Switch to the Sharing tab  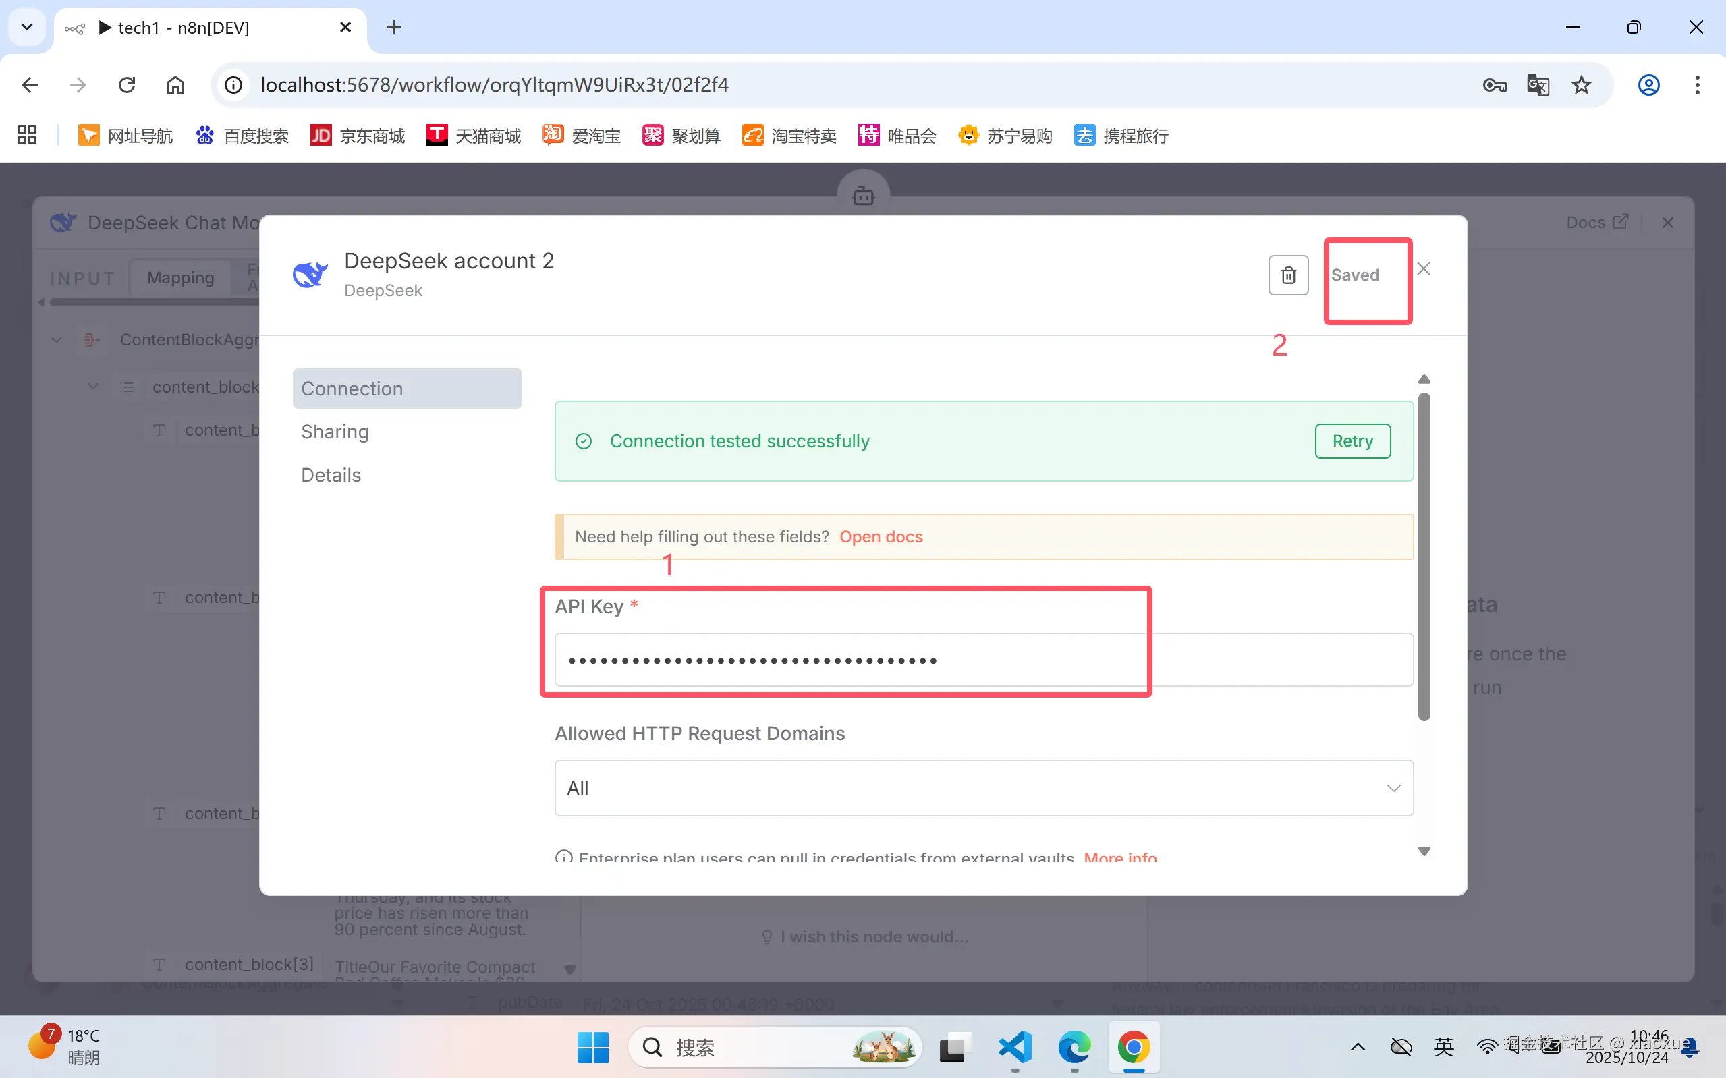(335, 432)
